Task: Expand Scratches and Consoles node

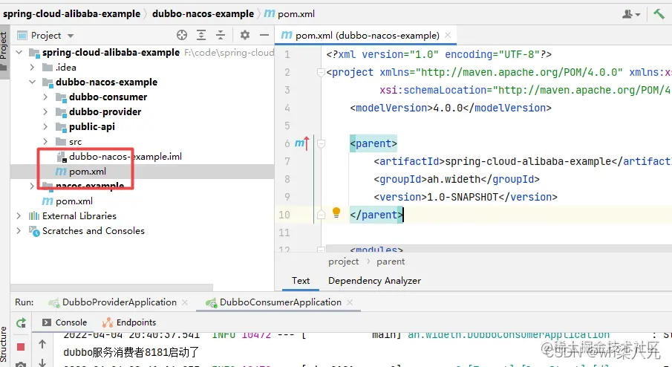Action: click(19, 230)
